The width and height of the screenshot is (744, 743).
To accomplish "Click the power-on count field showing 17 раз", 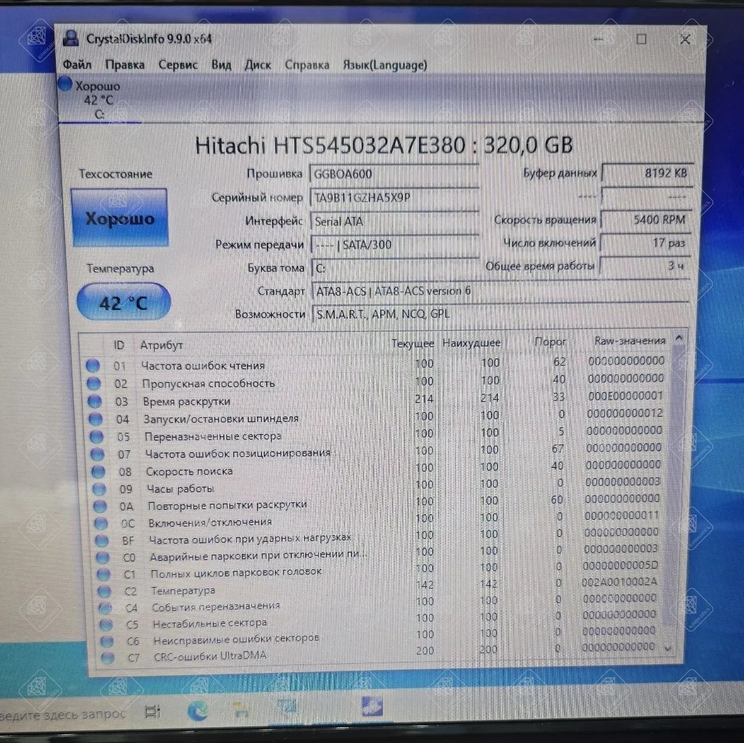I will [645, 243].
